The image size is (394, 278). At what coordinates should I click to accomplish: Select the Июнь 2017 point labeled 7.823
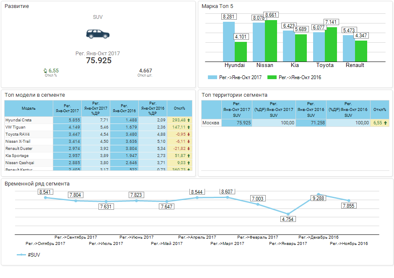[137, 201]
